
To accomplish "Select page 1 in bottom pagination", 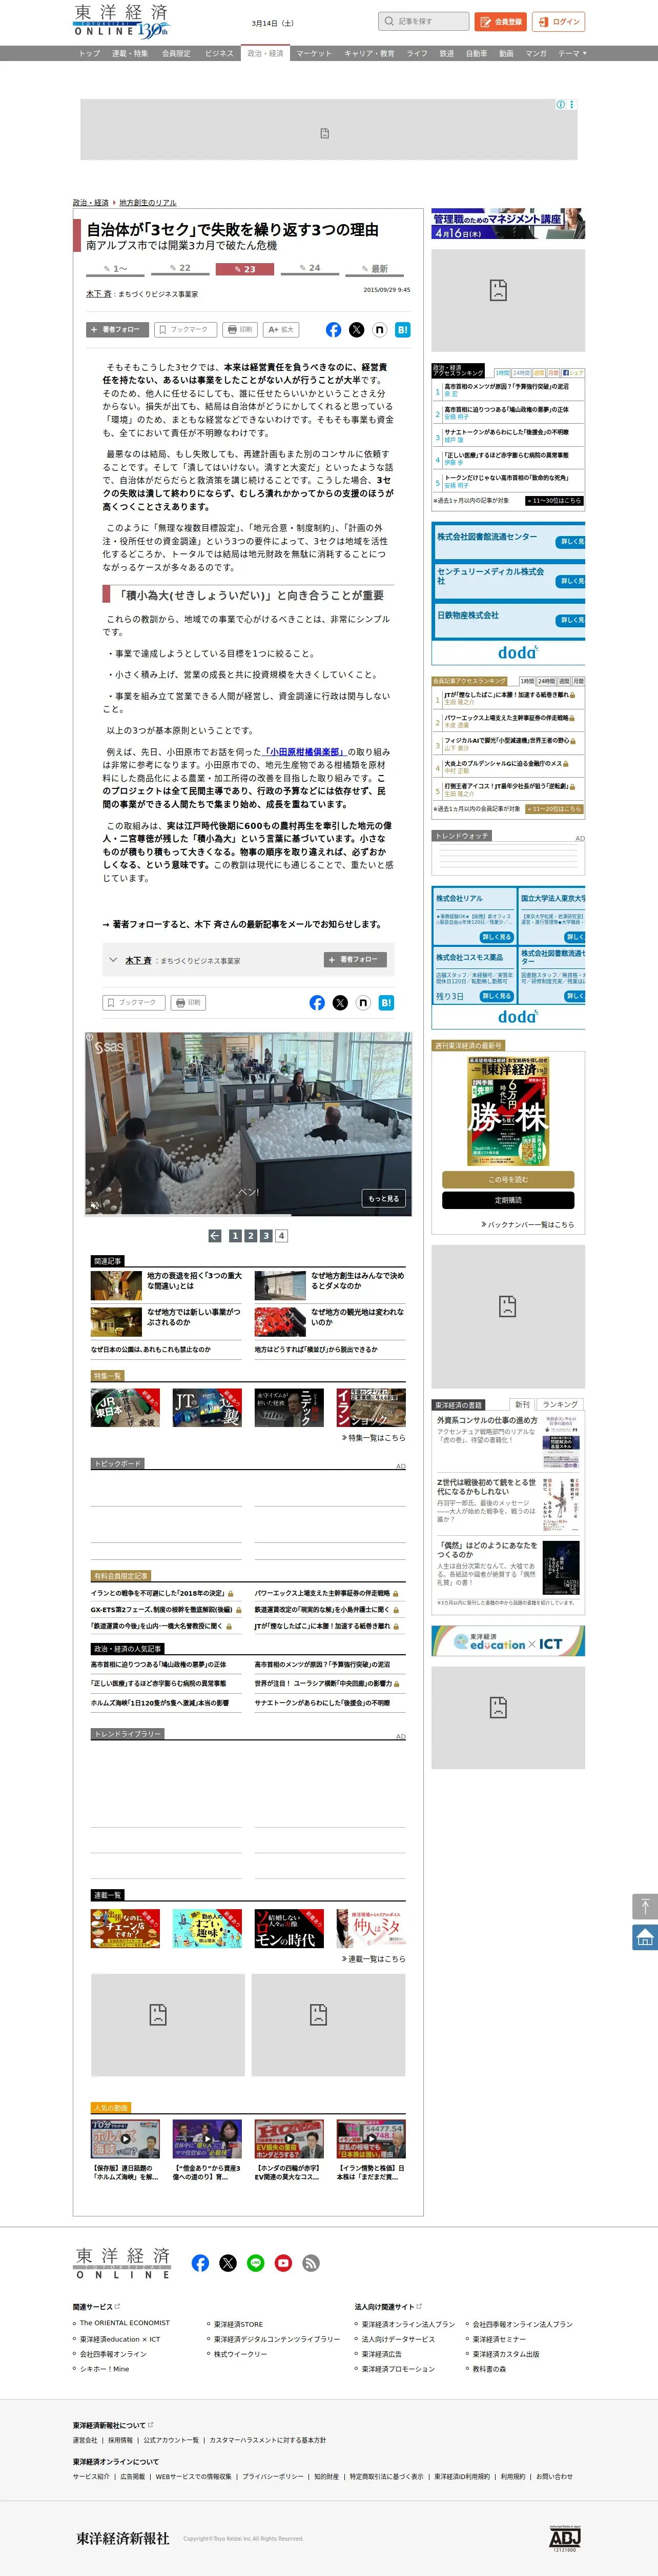I will pos(236,1236).
